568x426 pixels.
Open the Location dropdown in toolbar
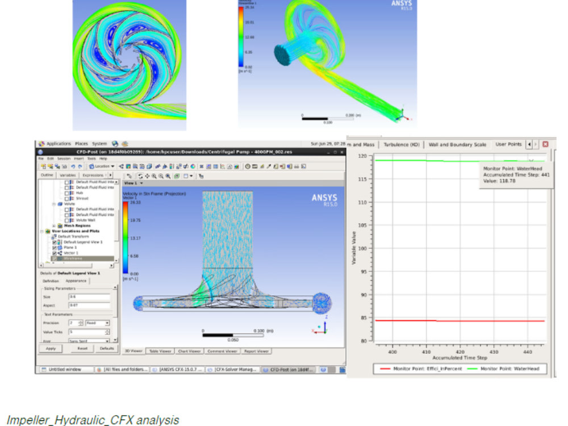tap(102, 166)
